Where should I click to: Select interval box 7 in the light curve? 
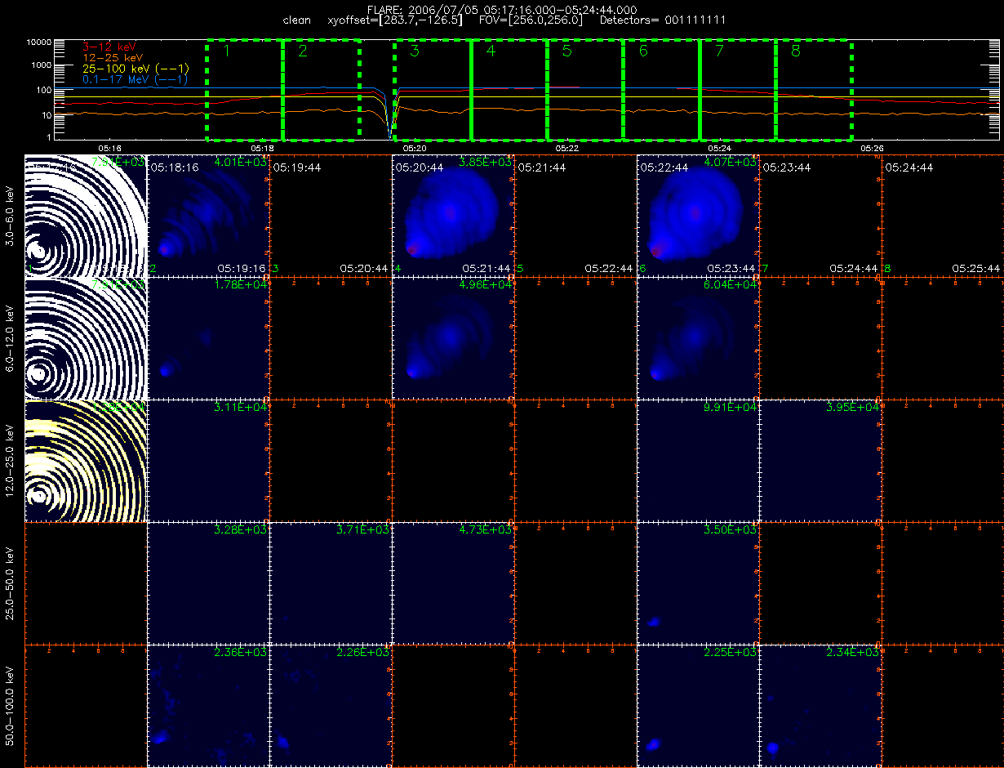pyautogui.click(x=738, y=89)
